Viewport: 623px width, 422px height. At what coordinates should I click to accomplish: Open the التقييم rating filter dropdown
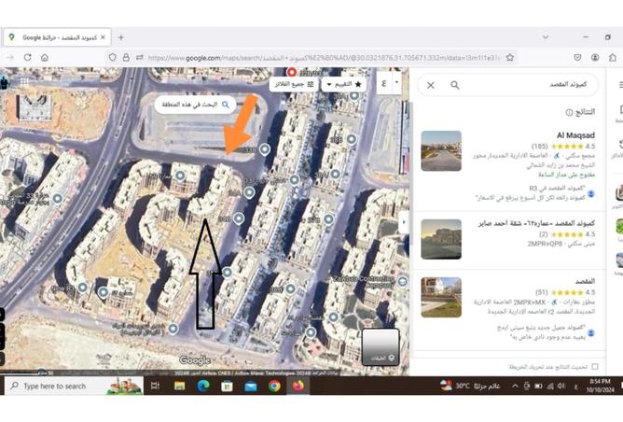[x=343, y=84]
